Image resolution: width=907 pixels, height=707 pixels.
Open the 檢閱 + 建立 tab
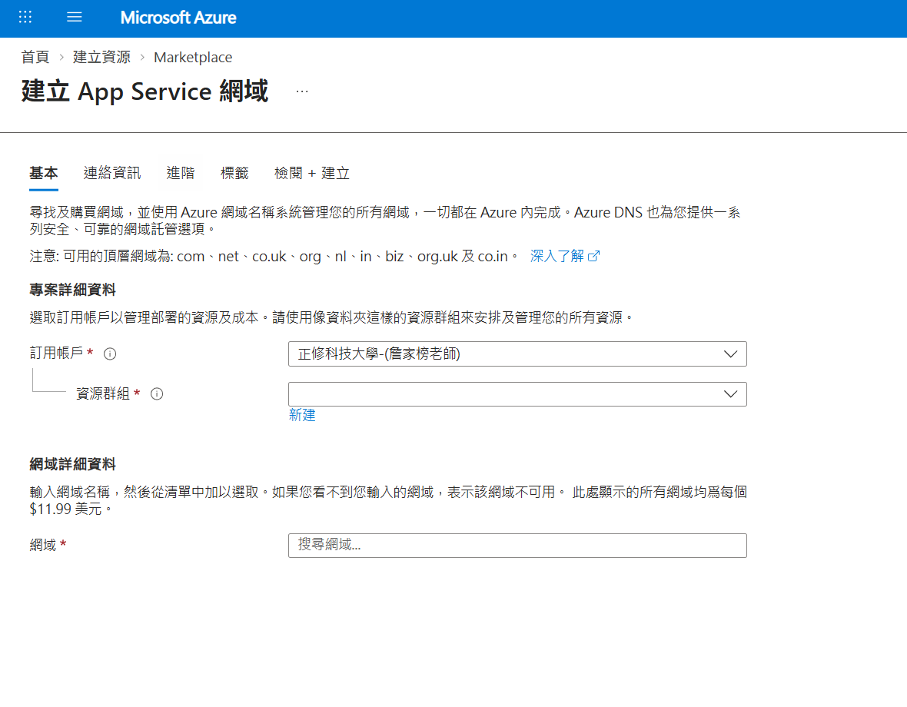pyautogui.click(x=312, y=173)
